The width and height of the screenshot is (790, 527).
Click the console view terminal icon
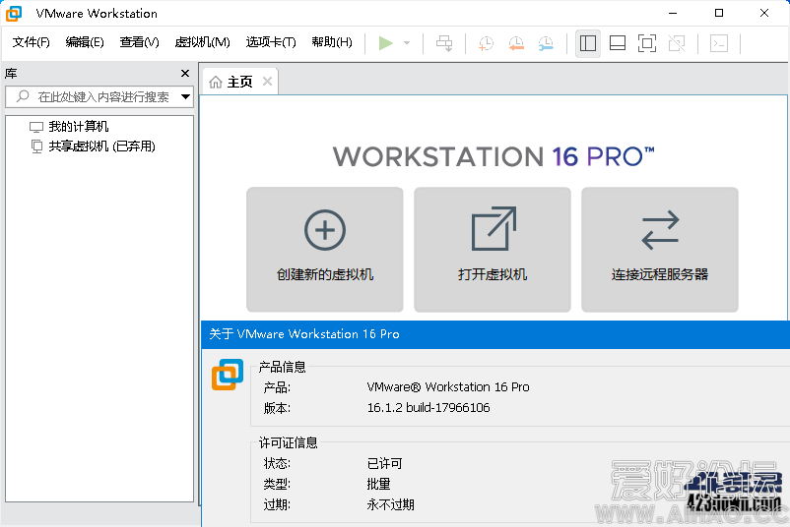point(720,43)
